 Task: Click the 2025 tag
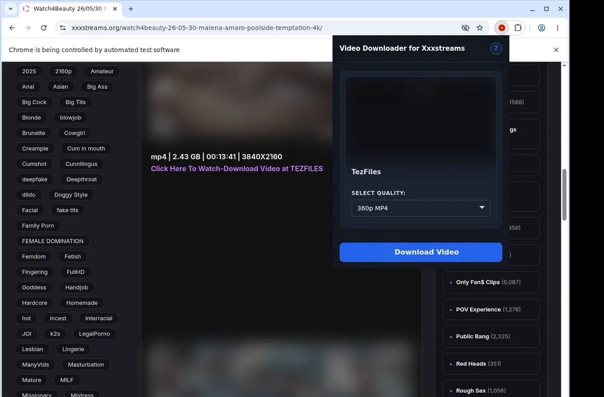[x=29, y=71]
